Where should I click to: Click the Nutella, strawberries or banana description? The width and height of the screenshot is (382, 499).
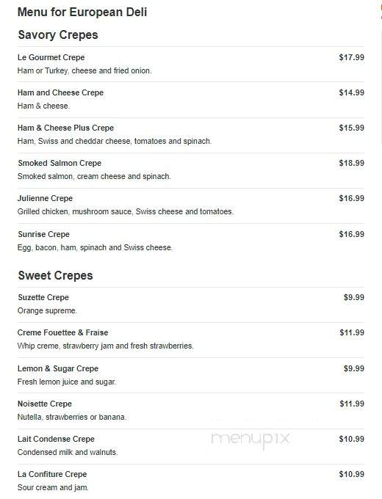(x=72, y=418)
